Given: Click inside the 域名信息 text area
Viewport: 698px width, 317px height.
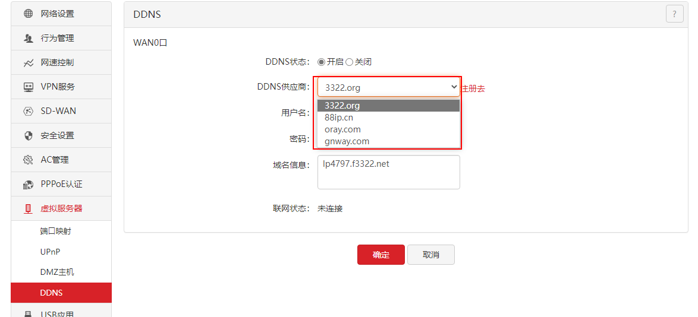Looking at the screenshot, I should coord(389,172).
